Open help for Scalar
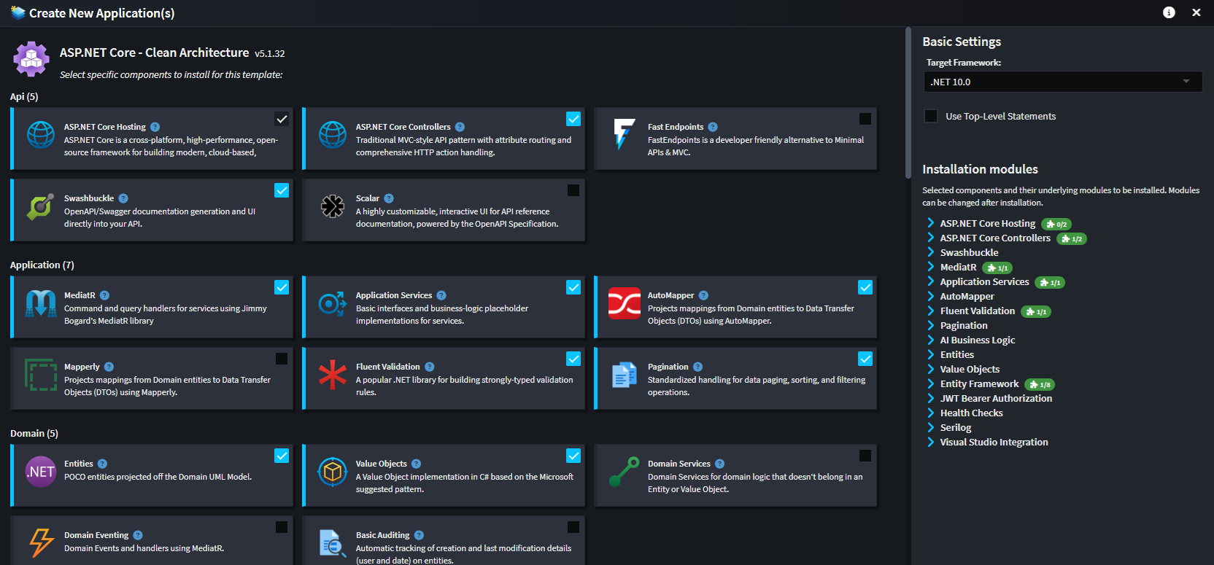 pyautogui.click(x=389, y=198)
